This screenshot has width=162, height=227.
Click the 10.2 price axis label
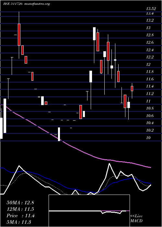(x=150, y=130)
